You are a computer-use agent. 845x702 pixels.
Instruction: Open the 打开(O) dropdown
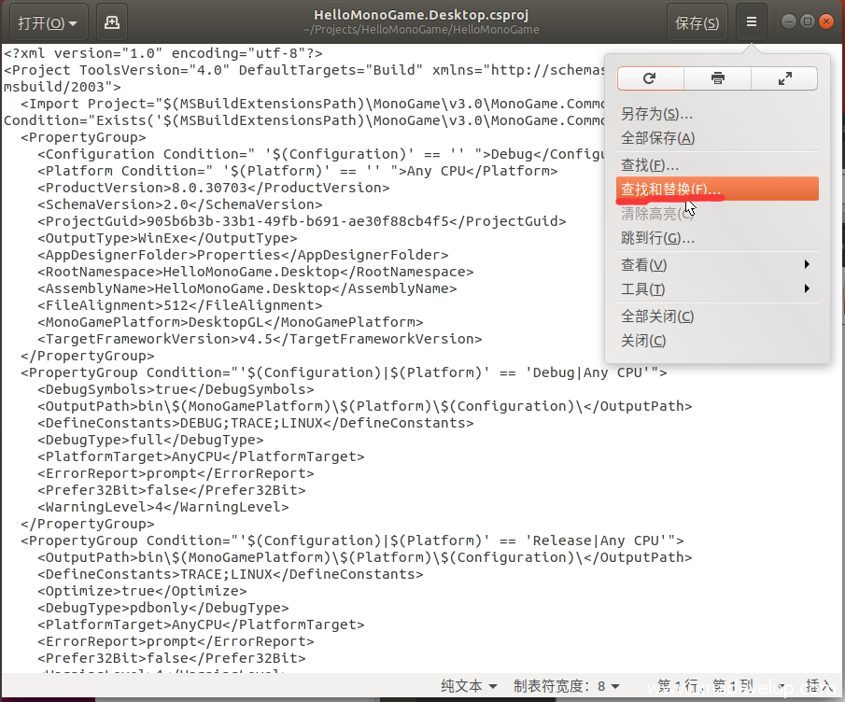pos(49,22)
